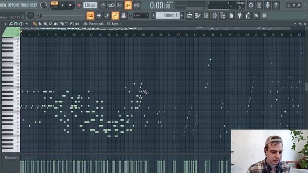Select the Slice tool in piano roll
This screenshot has height=173, width=308.
pyautogui.click(x=62, y=24)
